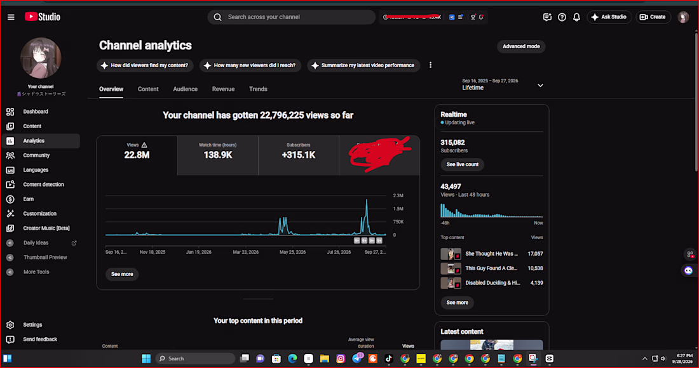This screenshot has width=699, height=368.
Task: Click See live count button
Action: click(x=462, y=164)
